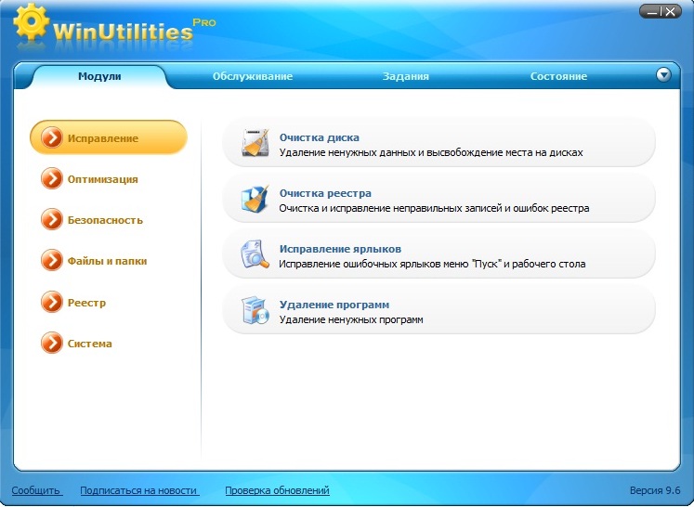Open the Задания tab
Screen dimensions: 694x507
pos(405,76)
